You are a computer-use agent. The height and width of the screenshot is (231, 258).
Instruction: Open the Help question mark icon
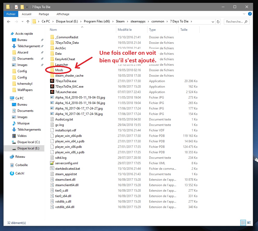click(x=250, y=14)
